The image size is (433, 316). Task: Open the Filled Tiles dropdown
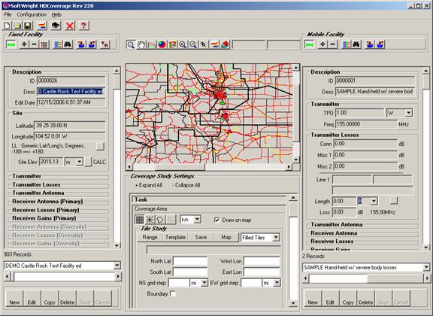276,238
